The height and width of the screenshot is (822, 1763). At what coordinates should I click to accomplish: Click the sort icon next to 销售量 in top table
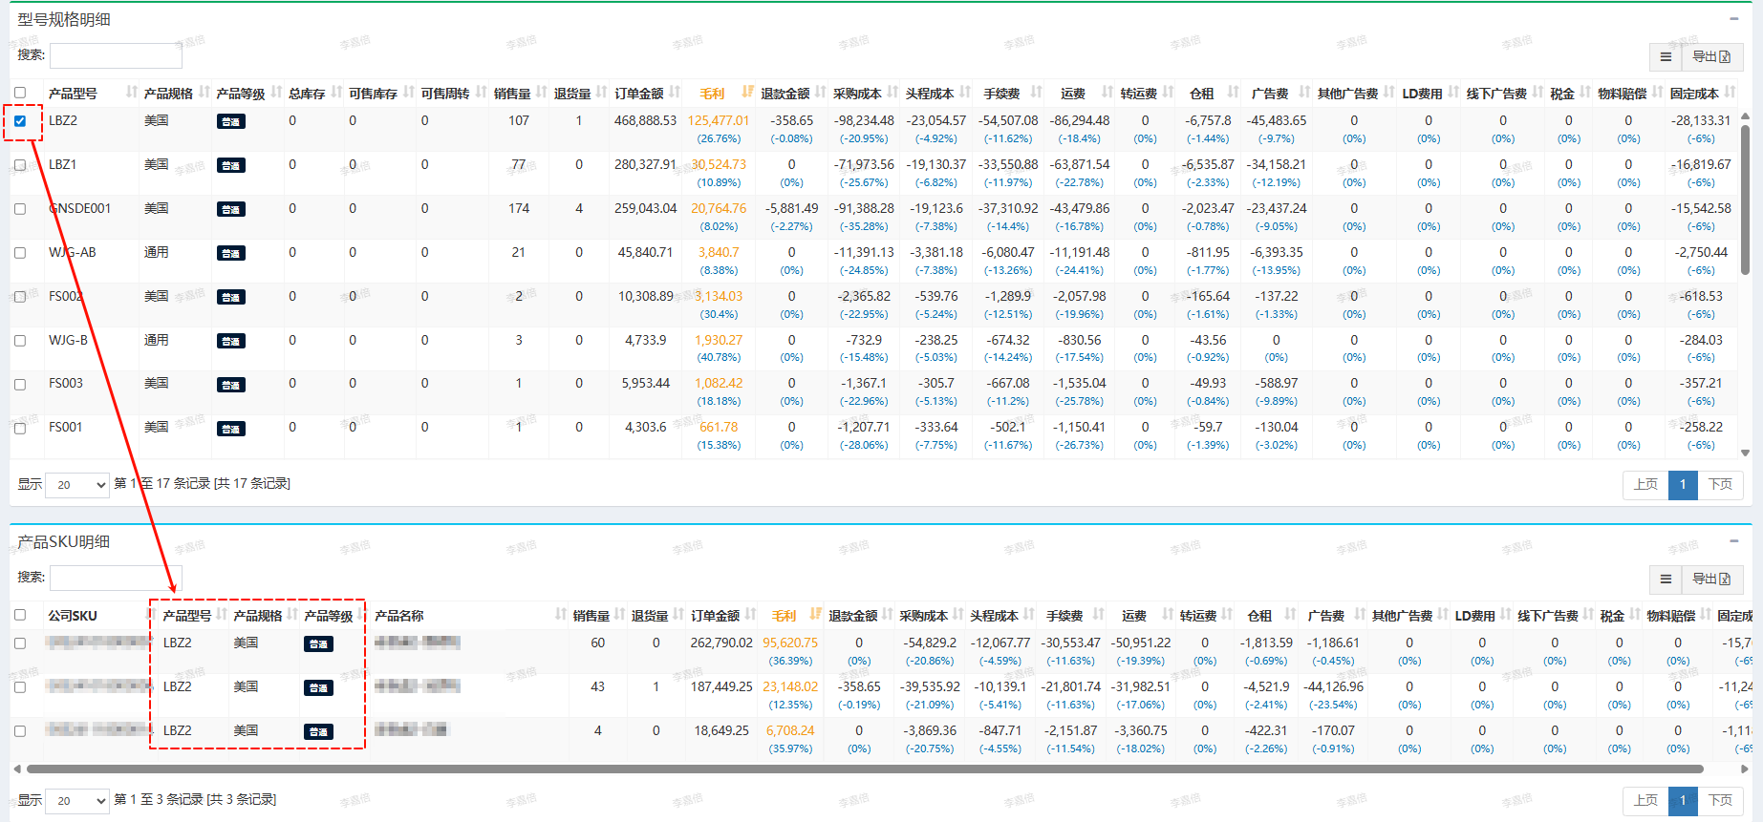(542, 93)
